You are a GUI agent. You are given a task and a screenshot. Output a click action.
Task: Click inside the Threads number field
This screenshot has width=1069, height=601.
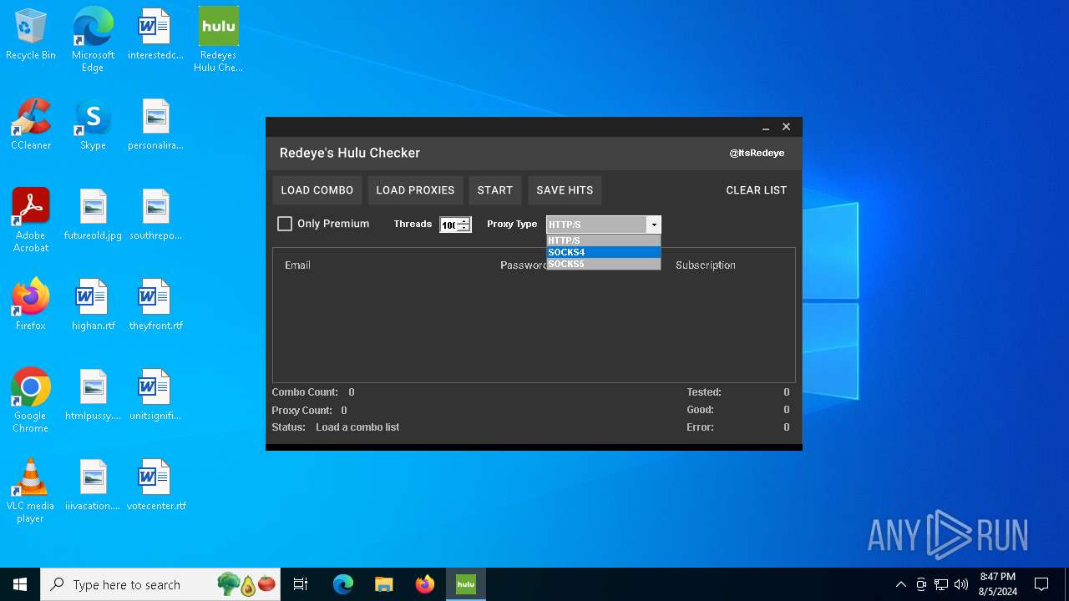(x=449, y=225)
